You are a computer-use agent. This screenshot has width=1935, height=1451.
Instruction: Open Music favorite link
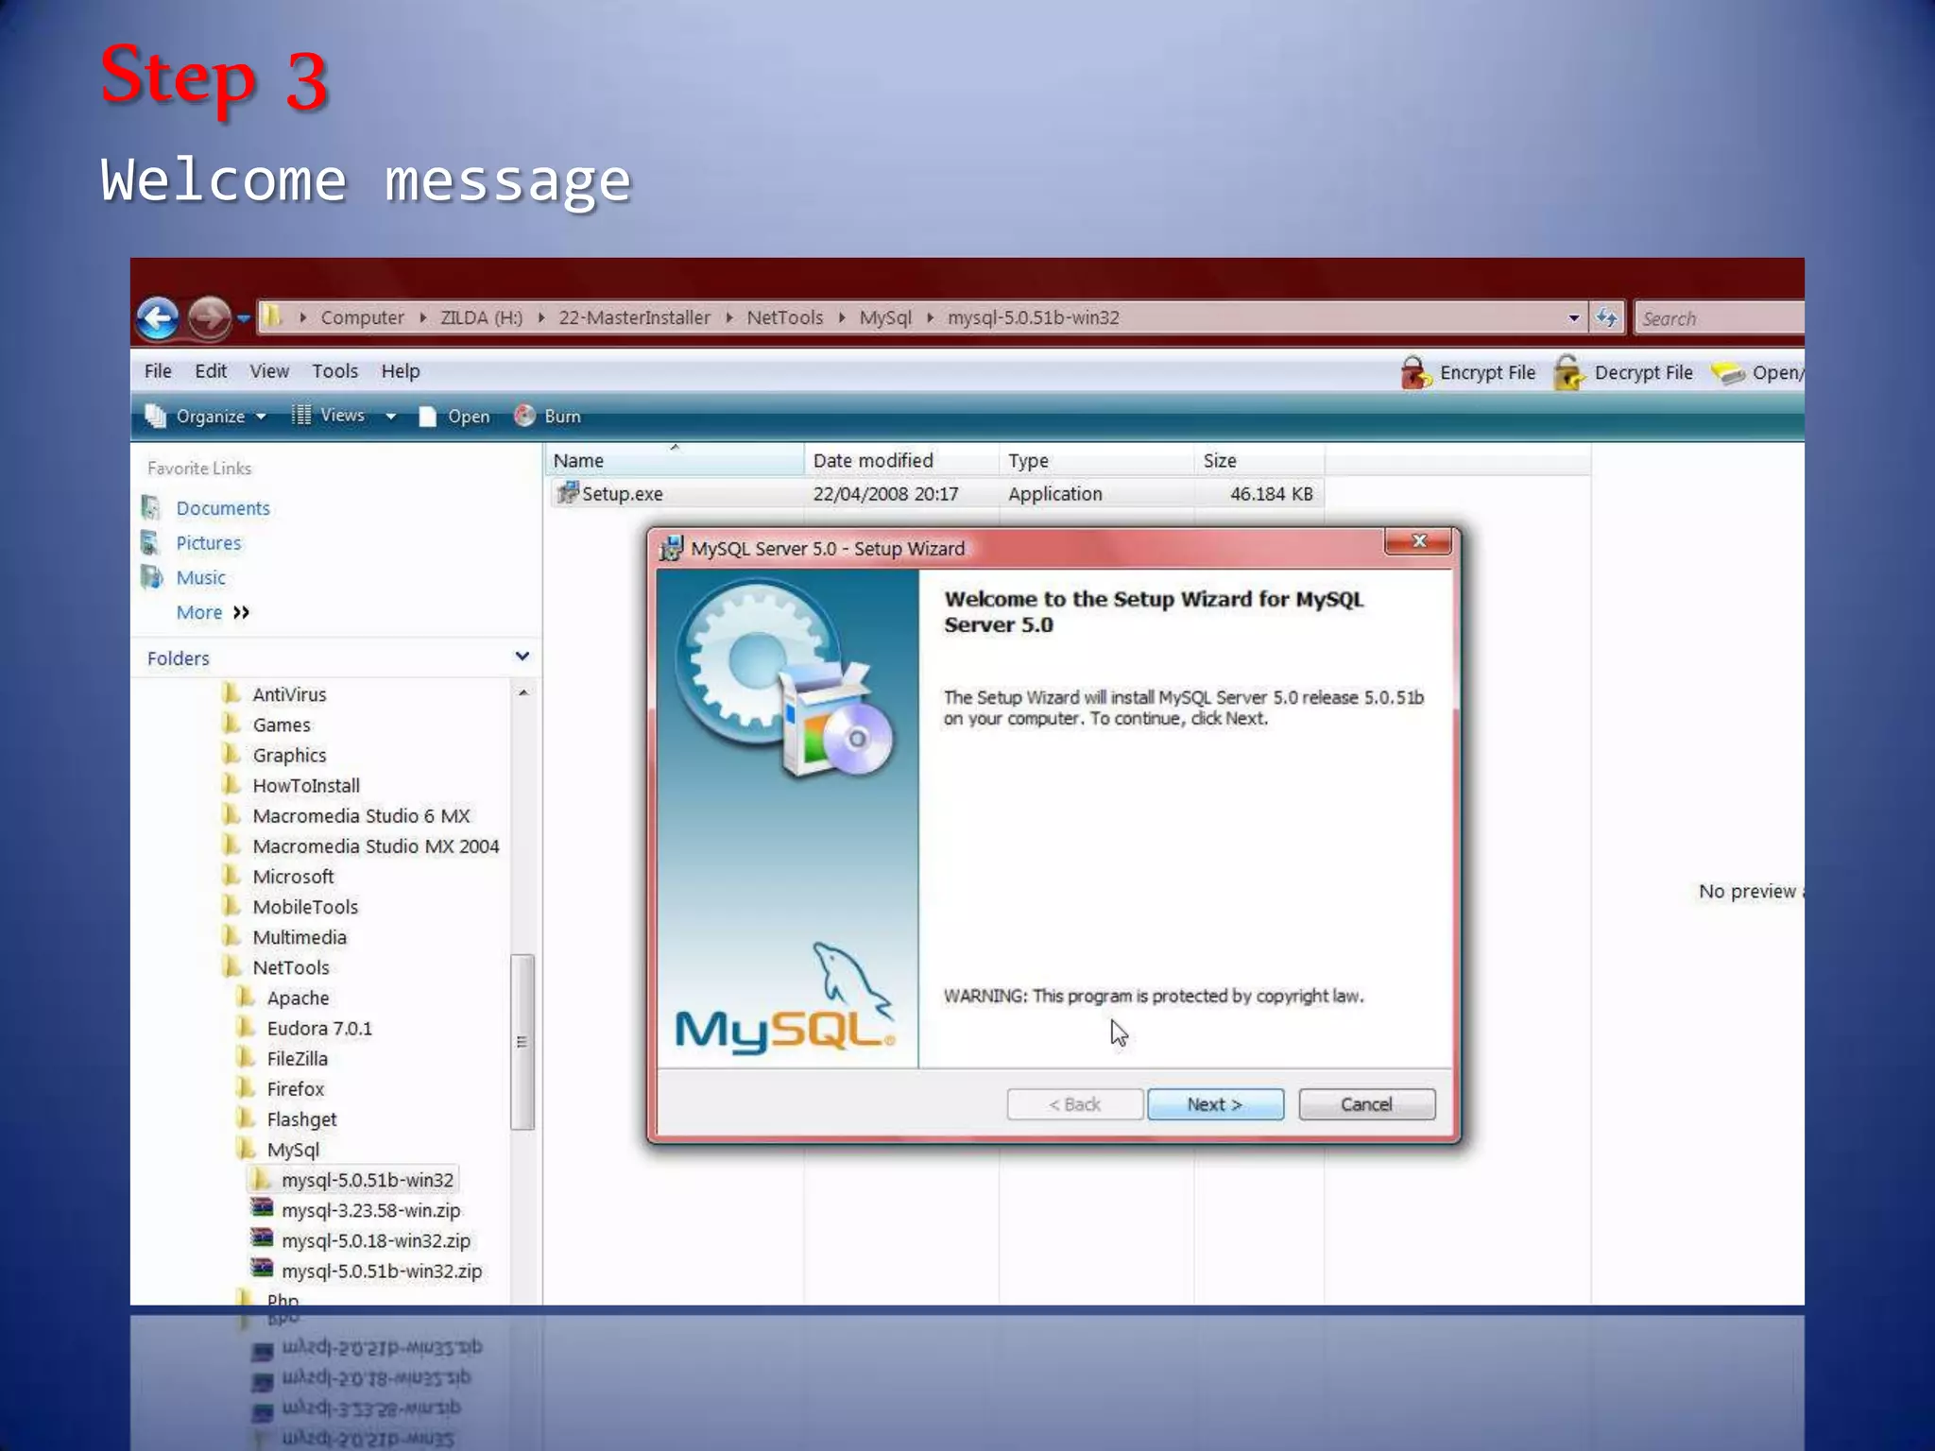pos(201,578)
